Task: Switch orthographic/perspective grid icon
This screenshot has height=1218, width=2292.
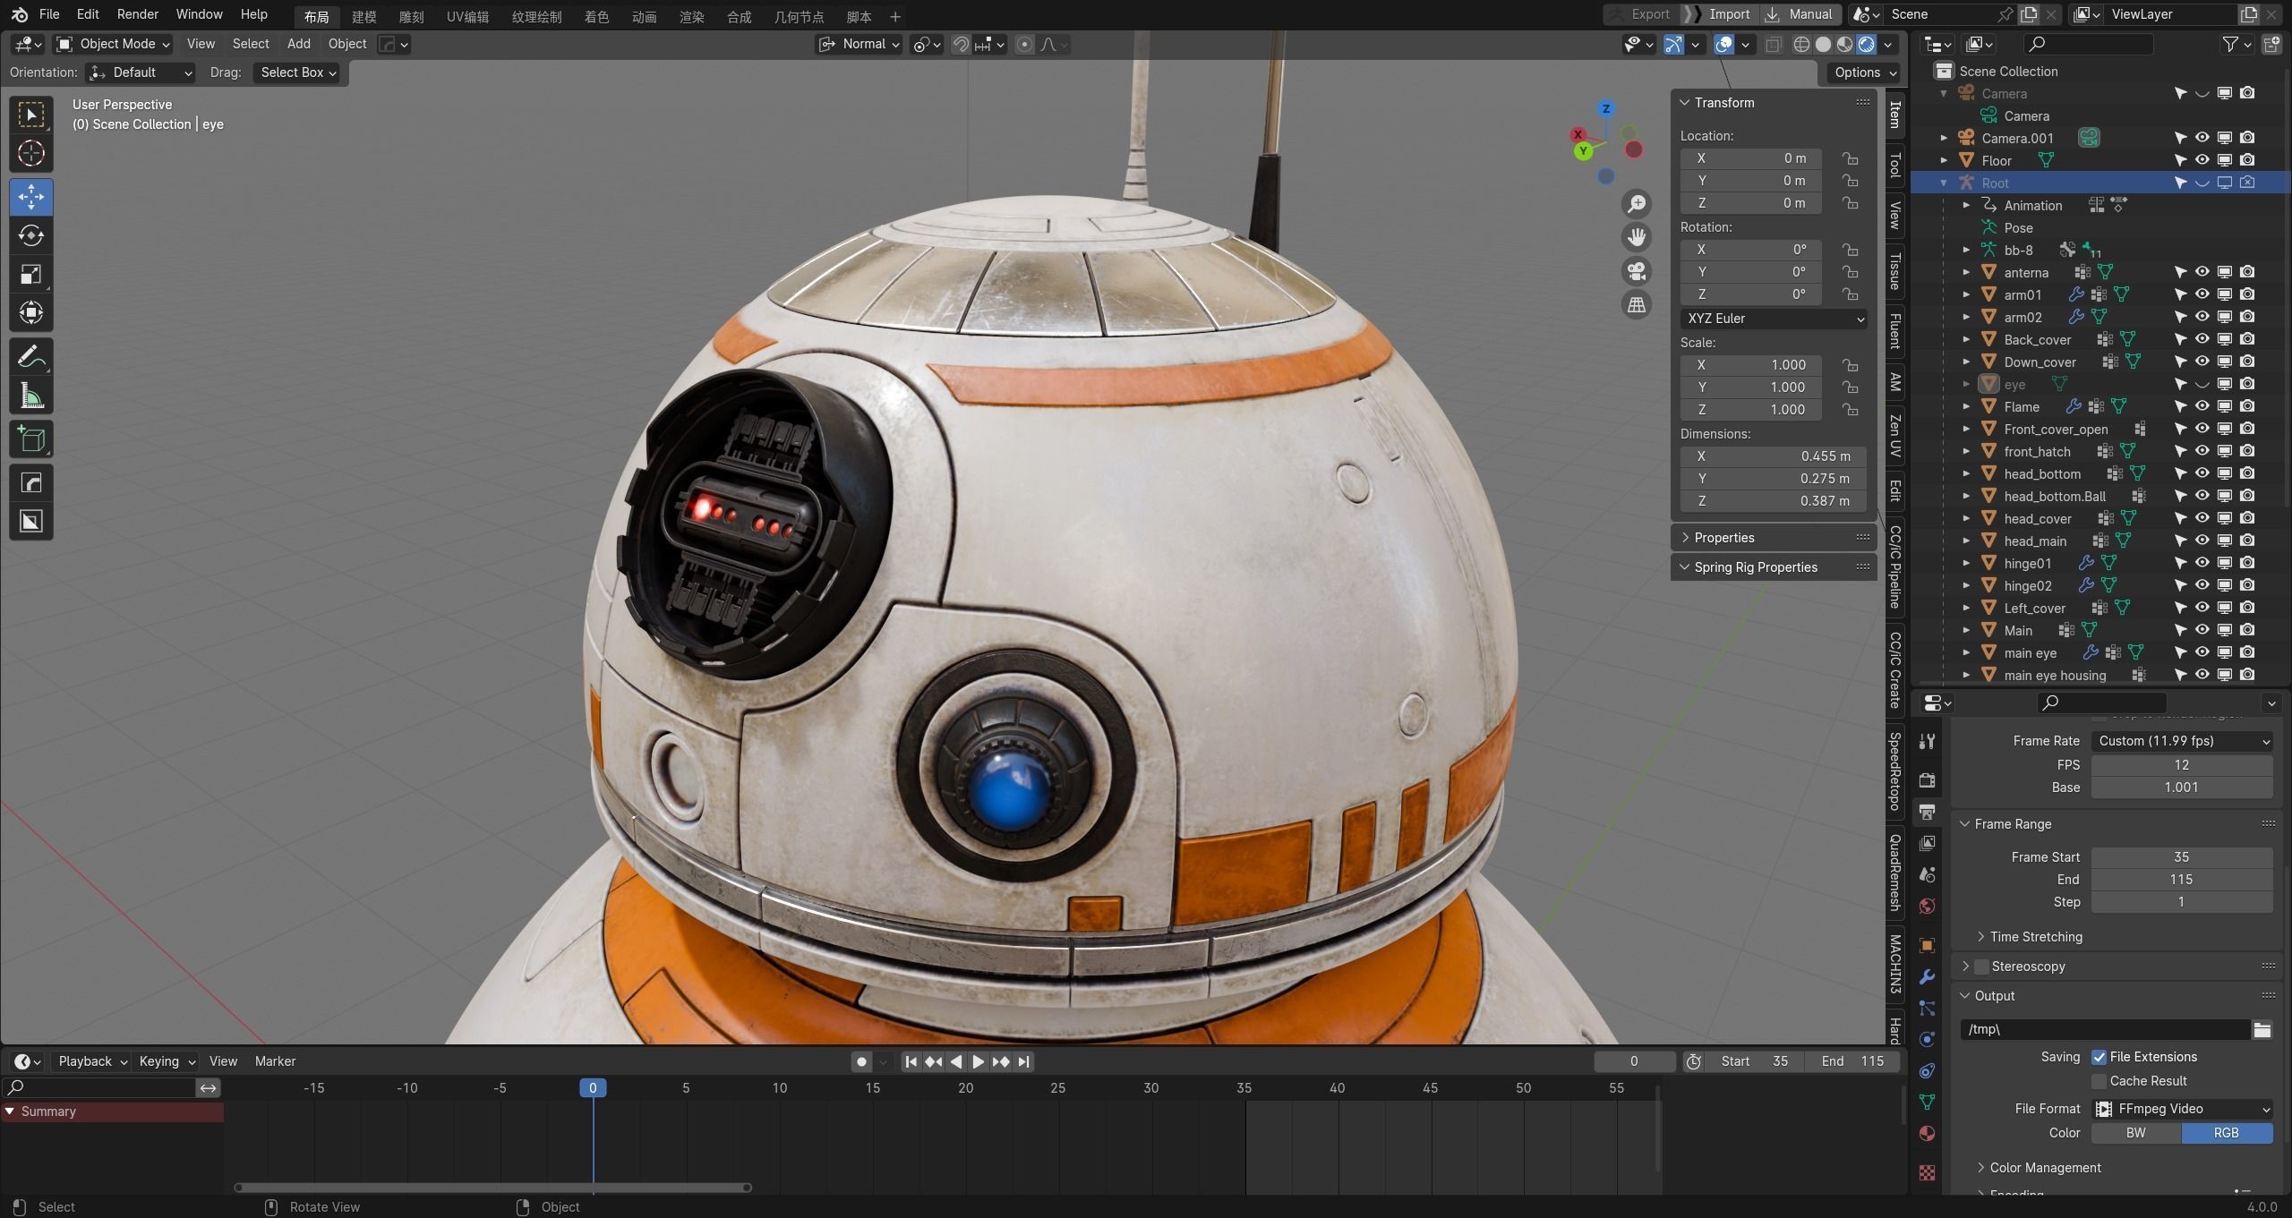Action: [1637, 304]
